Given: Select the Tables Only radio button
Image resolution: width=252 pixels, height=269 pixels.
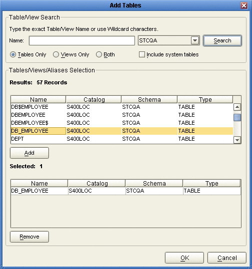Looking at the screenshot, I should 13,54.
